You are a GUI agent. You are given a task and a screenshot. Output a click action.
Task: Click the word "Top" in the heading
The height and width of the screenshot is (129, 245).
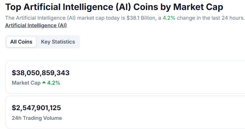pos(12,7)
